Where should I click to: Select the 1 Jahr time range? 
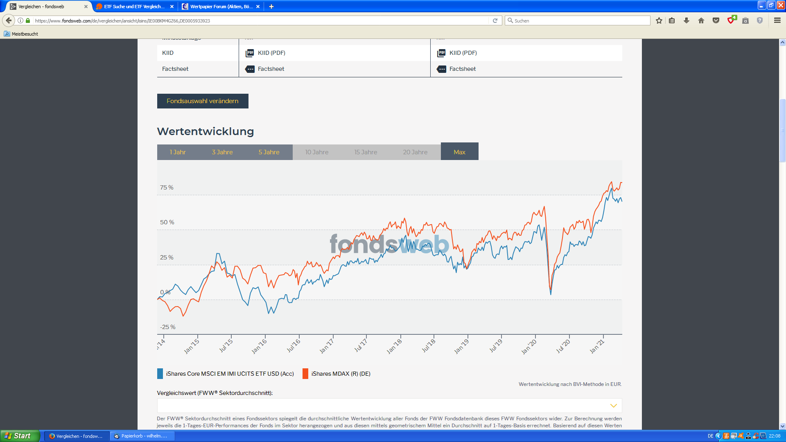[x=178, y=152]
